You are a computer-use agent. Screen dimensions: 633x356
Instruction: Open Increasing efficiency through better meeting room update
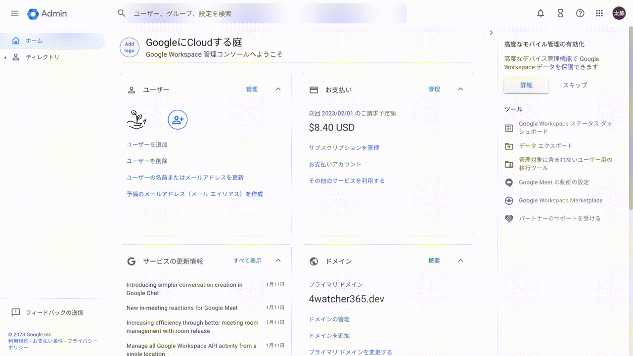point(192,327)
